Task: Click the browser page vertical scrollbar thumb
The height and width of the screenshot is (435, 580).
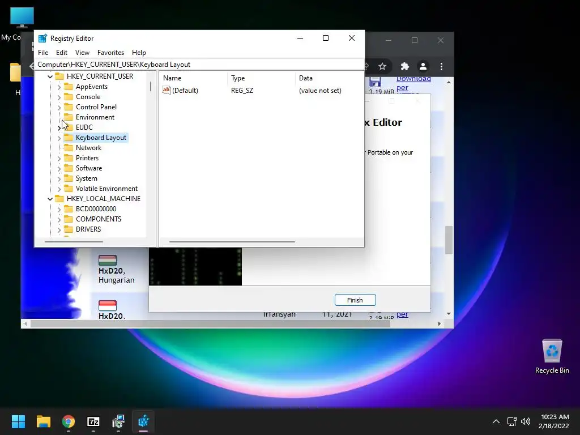Action: (449, 240)
